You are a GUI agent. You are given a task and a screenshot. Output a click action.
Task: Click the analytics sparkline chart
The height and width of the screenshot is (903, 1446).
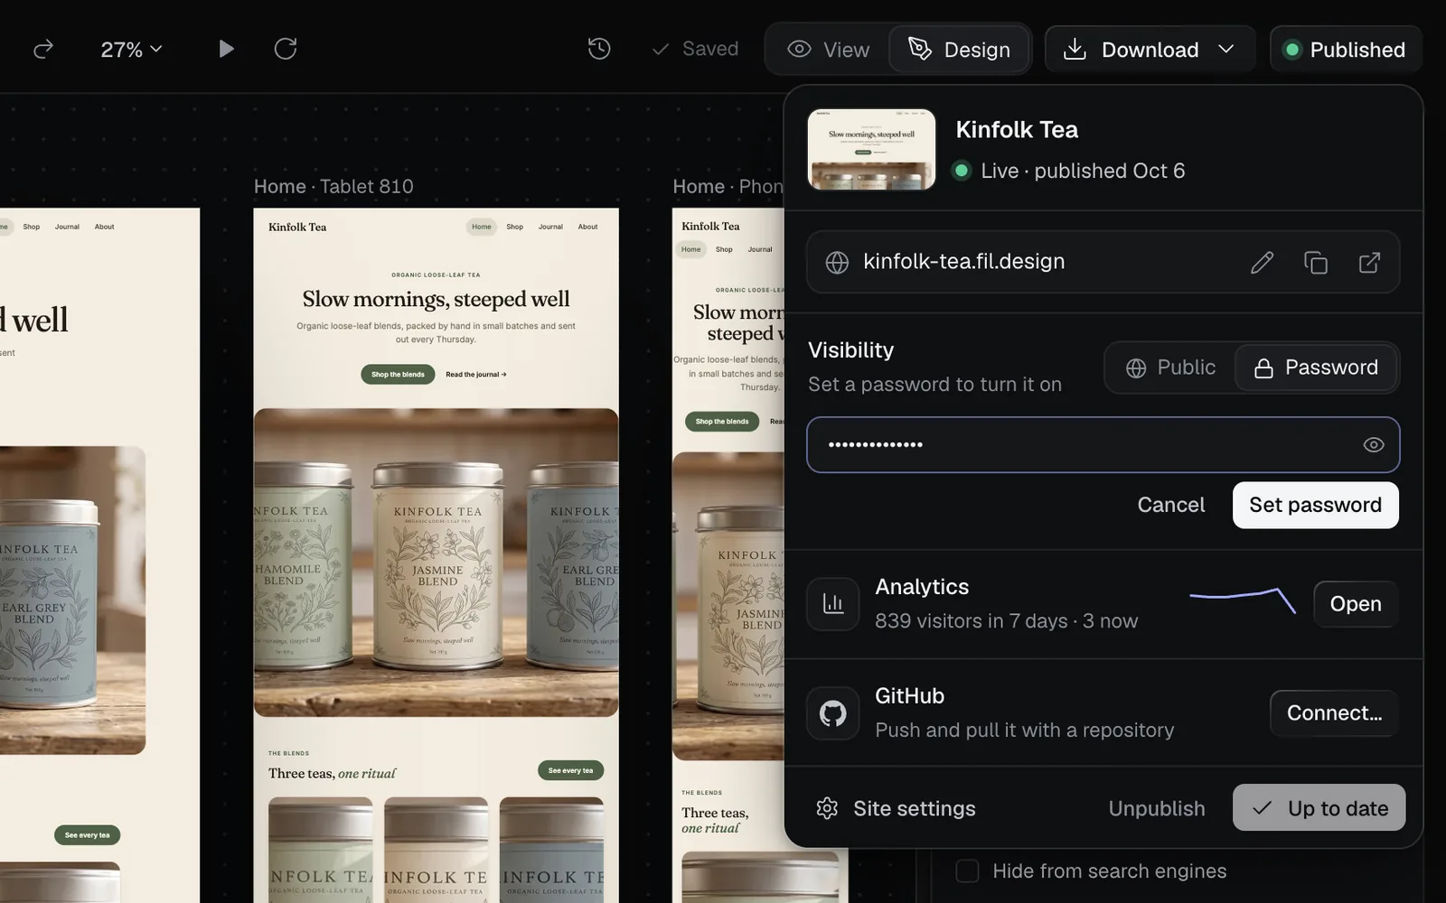pyautogui.click(x=1243, y=600)
